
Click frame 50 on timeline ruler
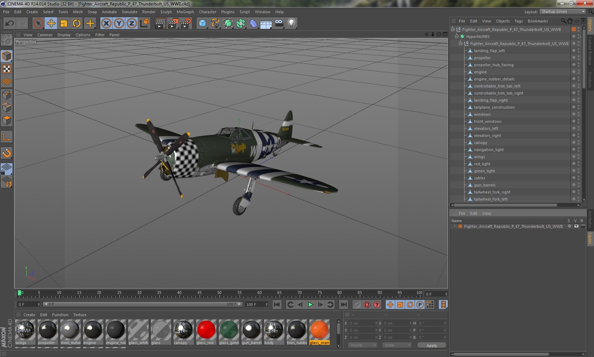coord(219,293)
